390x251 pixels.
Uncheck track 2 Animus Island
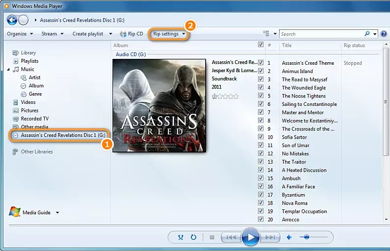[x=260, y=71]
